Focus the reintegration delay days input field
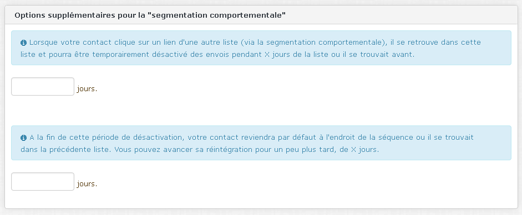The width and height of the screenshot is (522, 215). (x=43, y=181)
